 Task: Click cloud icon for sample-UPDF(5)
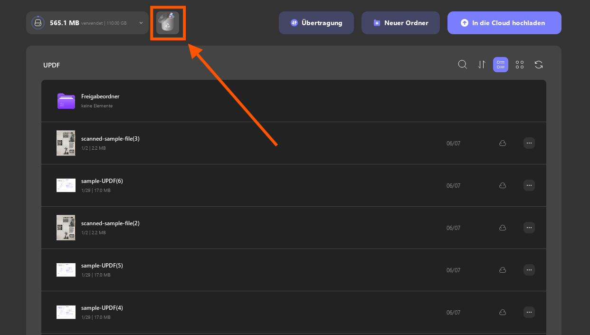(502, 270)
